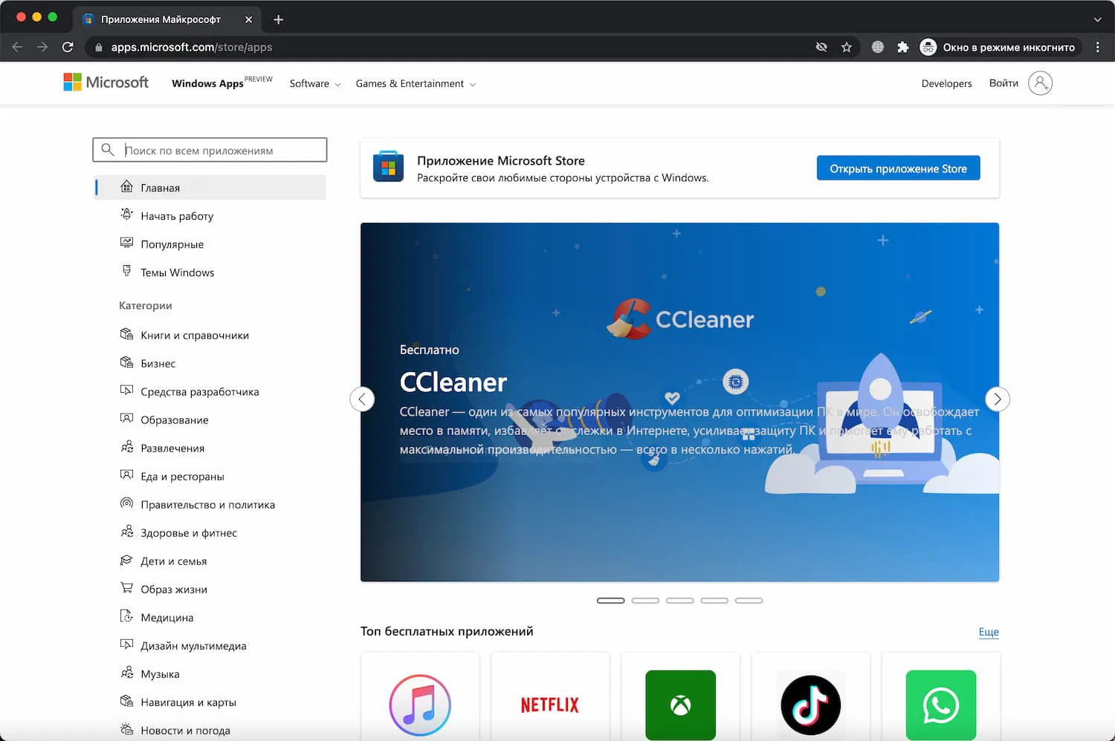Click the Музыка category icon

pyautogui.click(x=126, y=673)
